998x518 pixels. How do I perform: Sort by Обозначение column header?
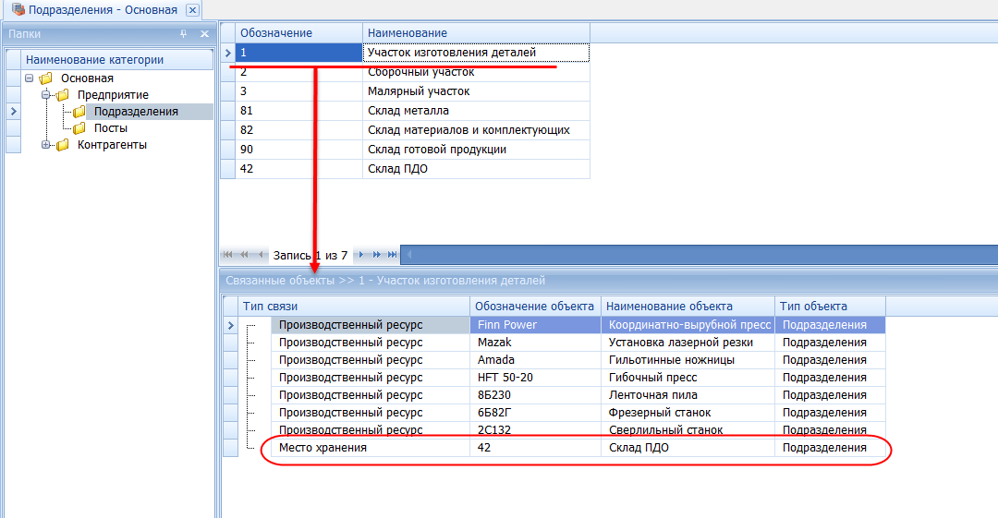coord(275,33)
